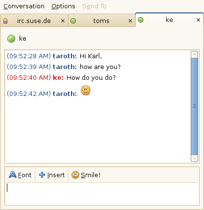
Task: Click the chat history scrollbar thumb
Action: [194, 106]
